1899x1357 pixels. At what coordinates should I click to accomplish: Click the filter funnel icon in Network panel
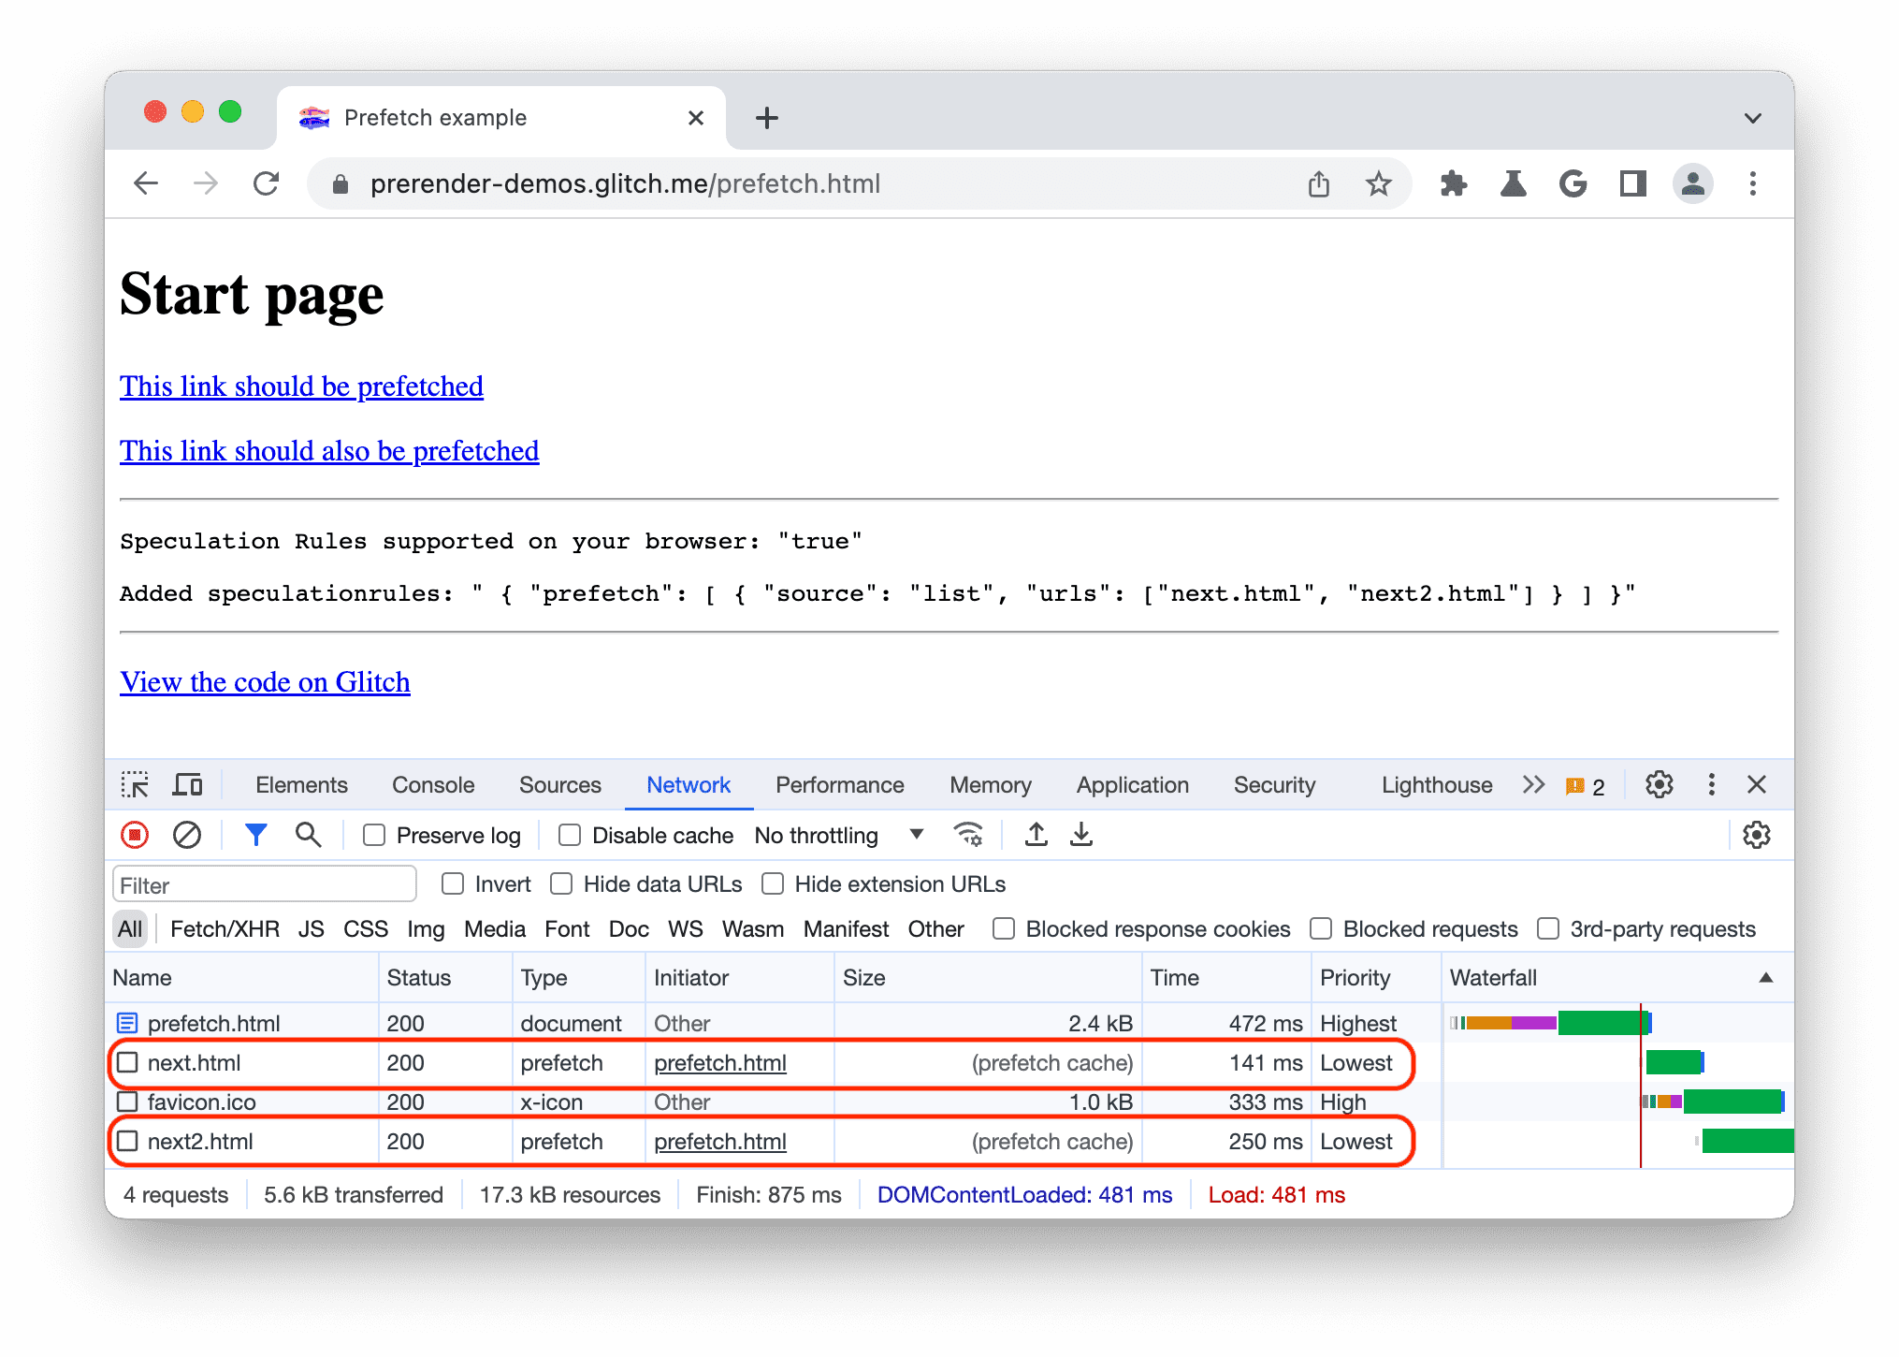pyautogui.click(x=250, y=836)
